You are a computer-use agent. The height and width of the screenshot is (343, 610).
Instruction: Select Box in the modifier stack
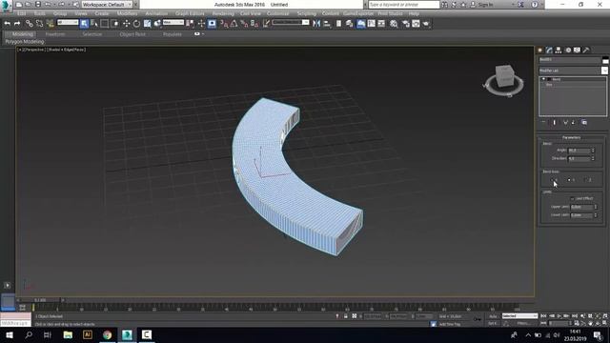pos(549,85)
